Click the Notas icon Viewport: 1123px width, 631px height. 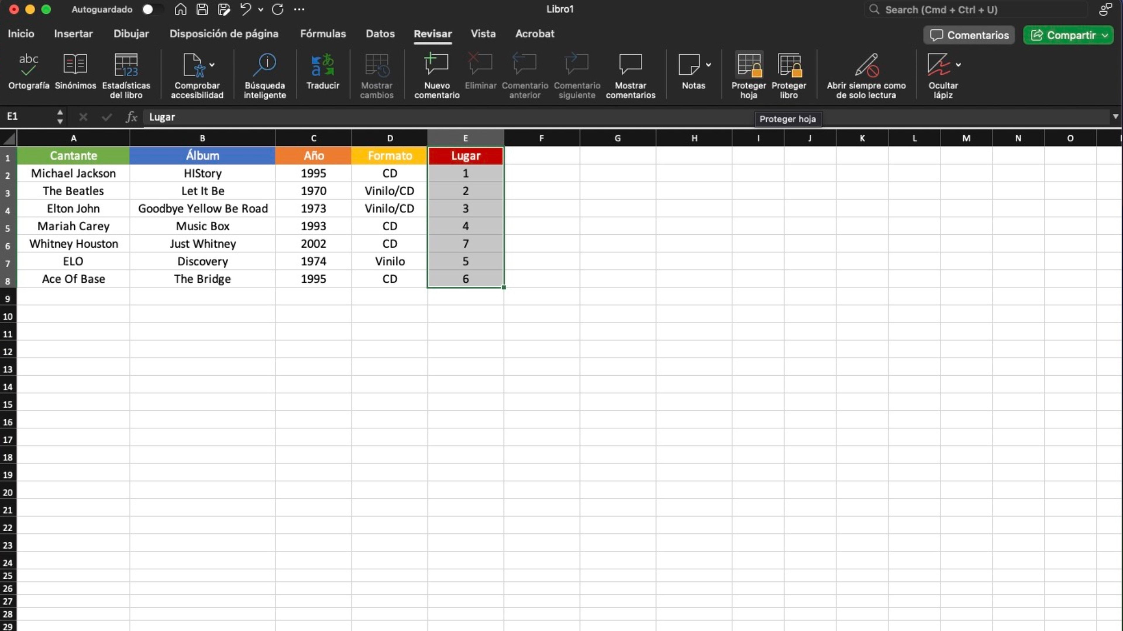(689, 65)
